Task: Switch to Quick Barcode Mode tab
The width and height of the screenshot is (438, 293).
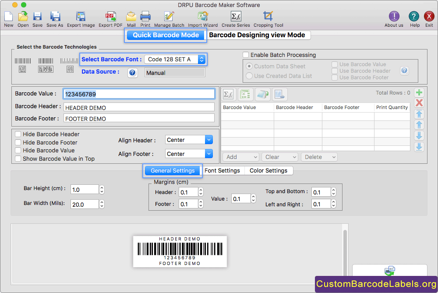Action: tap(166, 35)
